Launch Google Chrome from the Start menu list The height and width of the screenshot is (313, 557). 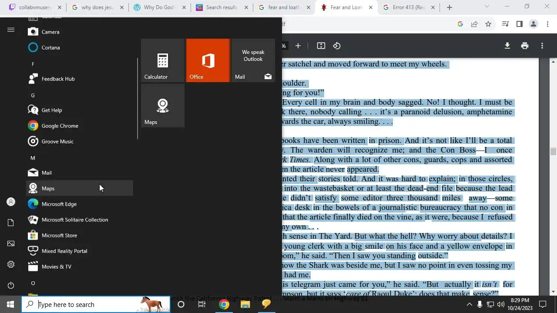pyautogui.click(x=80, y=126)
